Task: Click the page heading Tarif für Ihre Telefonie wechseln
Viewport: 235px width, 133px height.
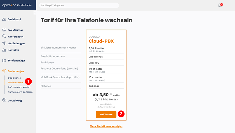Action: coord(86,20)
